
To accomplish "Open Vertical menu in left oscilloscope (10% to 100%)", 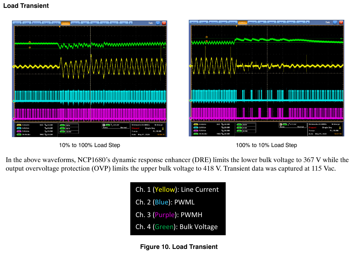I will pyautogui.click(x=17, y=23).
